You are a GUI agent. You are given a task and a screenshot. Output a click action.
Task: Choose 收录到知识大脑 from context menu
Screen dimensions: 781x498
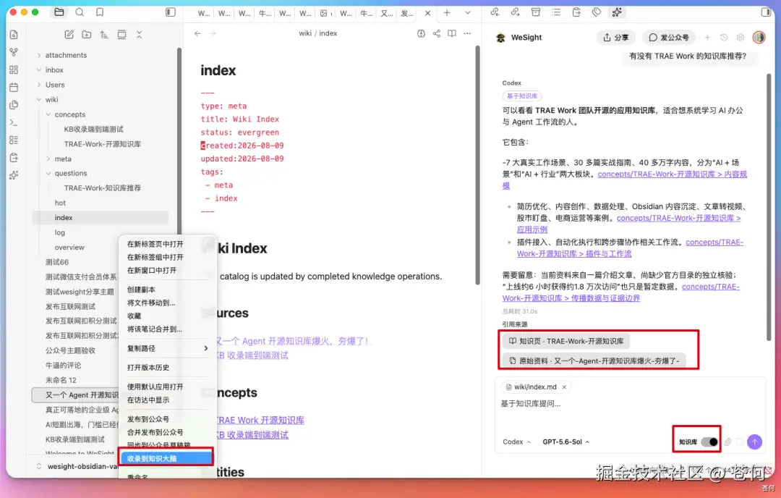167,458
